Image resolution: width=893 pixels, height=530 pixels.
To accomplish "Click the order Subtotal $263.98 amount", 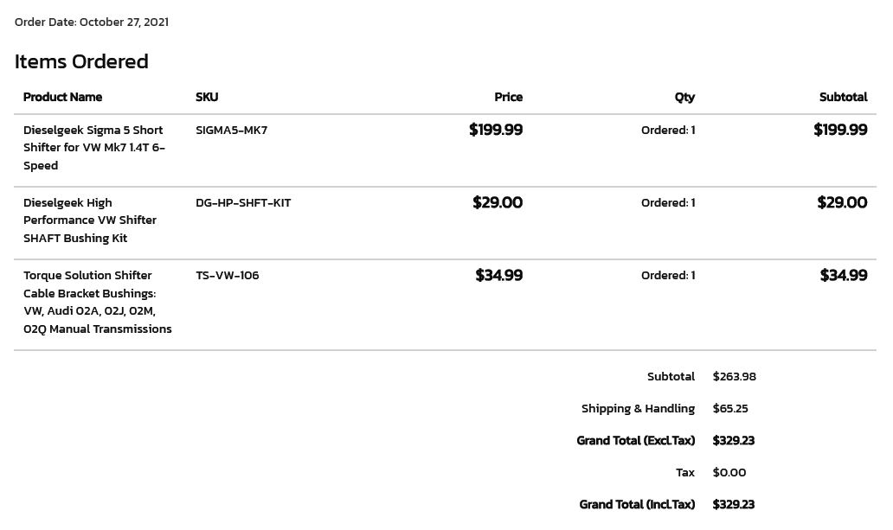I will pyautogui.click(x=734, y=377).
